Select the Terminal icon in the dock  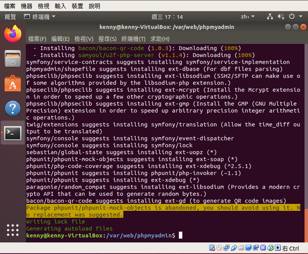(x=13, y=133)
